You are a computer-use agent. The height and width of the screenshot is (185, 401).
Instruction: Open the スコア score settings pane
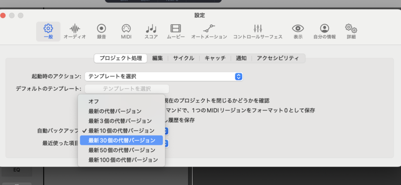click(x=151, y=32)
